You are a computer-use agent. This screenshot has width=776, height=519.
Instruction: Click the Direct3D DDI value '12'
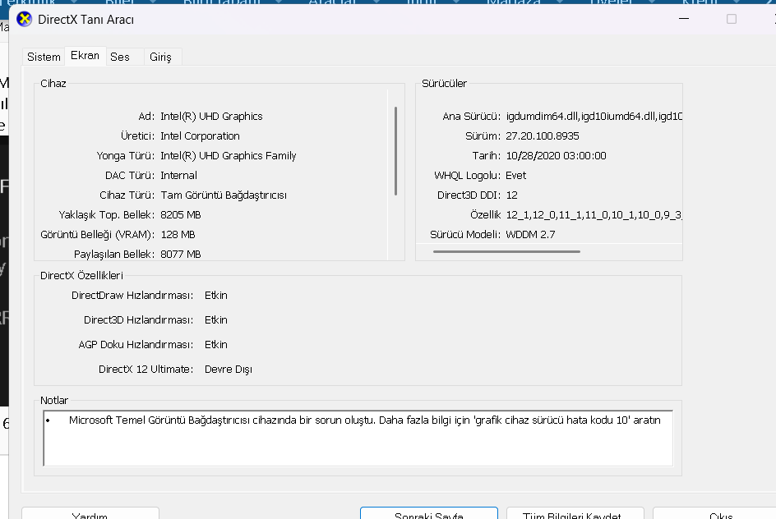point(512,195)
